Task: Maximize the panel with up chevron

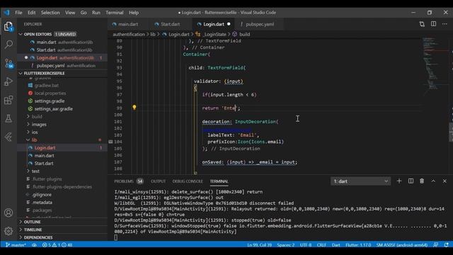Action: pyautogui.click(x=433, y=181)
